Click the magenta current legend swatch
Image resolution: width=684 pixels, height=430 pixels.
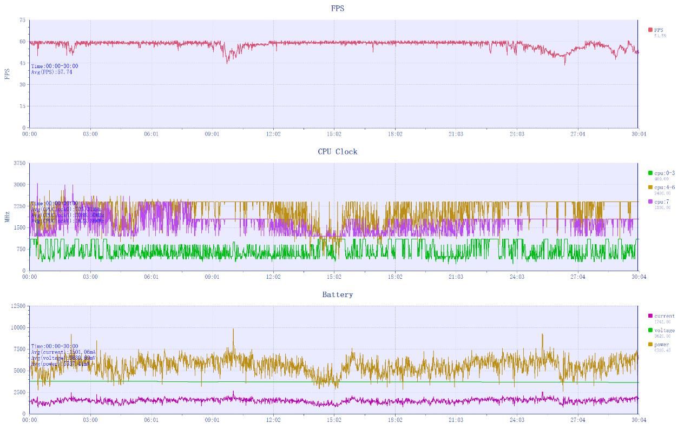pyautogui.click(x=650, y=316)
